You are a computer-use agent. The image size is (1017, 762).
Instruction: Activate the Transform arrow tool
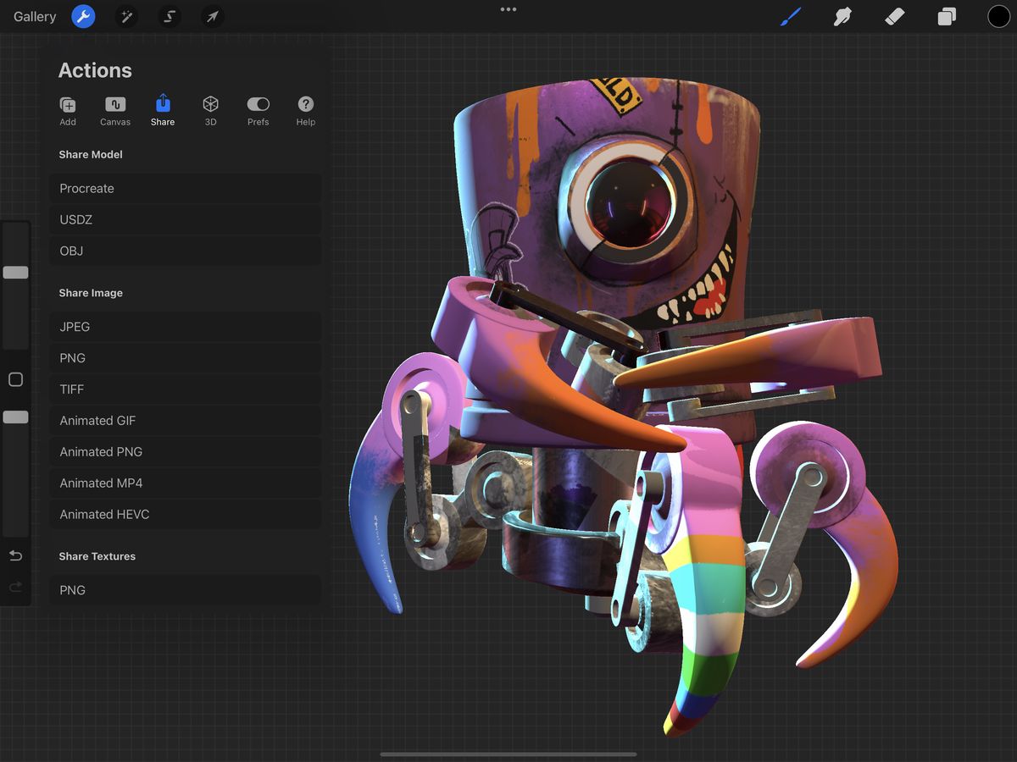click(x=212, y=16)
